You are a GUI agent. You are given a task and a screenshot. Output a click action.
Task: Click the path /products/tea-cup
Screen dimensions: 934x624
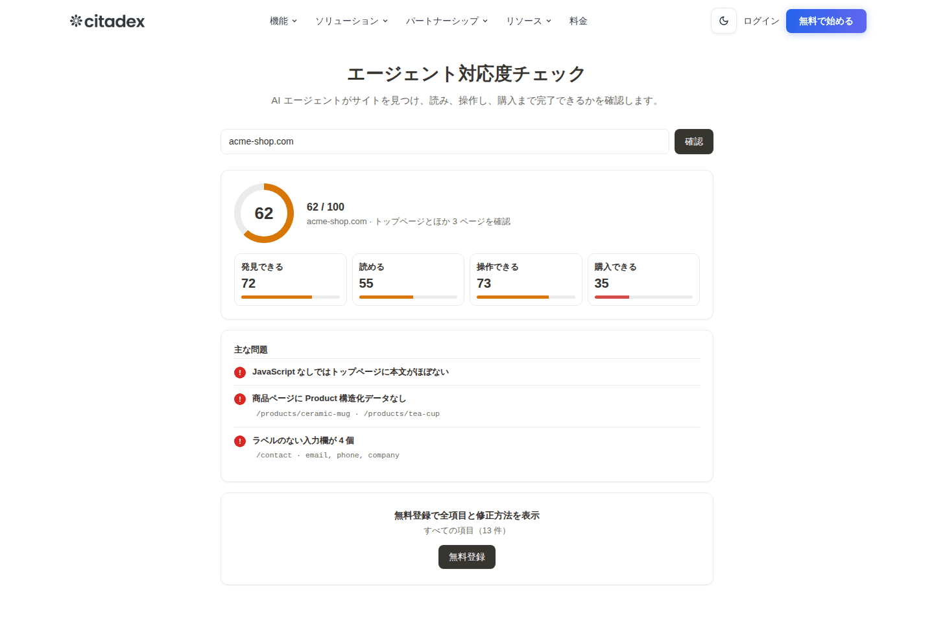(401, 413)
